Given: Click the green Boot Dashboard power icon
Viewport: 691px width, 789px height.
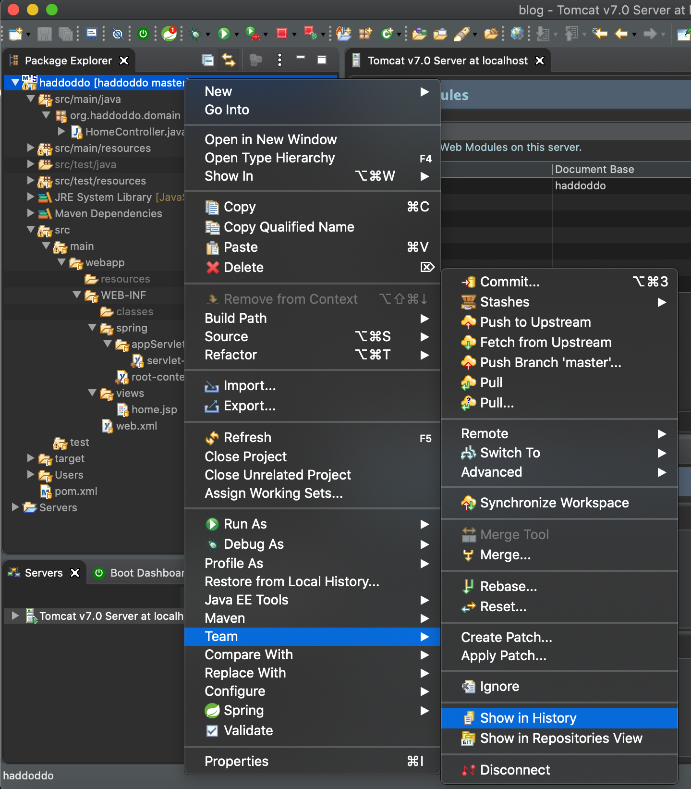Looking at the screenshot, I should (x=143, y=34).
